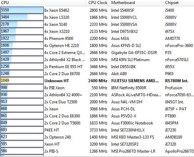Select the 8x Xeon L5320 row
This screenshot has height=157, width=194.
coord(97,17)
